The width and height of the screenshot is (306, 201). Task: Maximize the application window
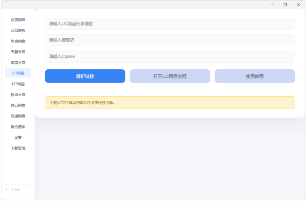coord(285,5)
